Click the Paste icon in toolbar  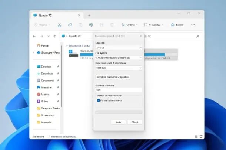[x=80, y=25]
